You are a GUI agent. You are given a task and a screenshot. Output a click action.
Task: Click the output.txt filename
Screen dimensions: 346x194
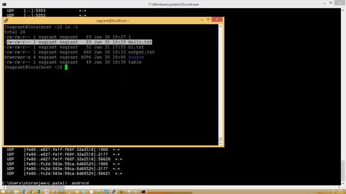click(x=141, y=52)
